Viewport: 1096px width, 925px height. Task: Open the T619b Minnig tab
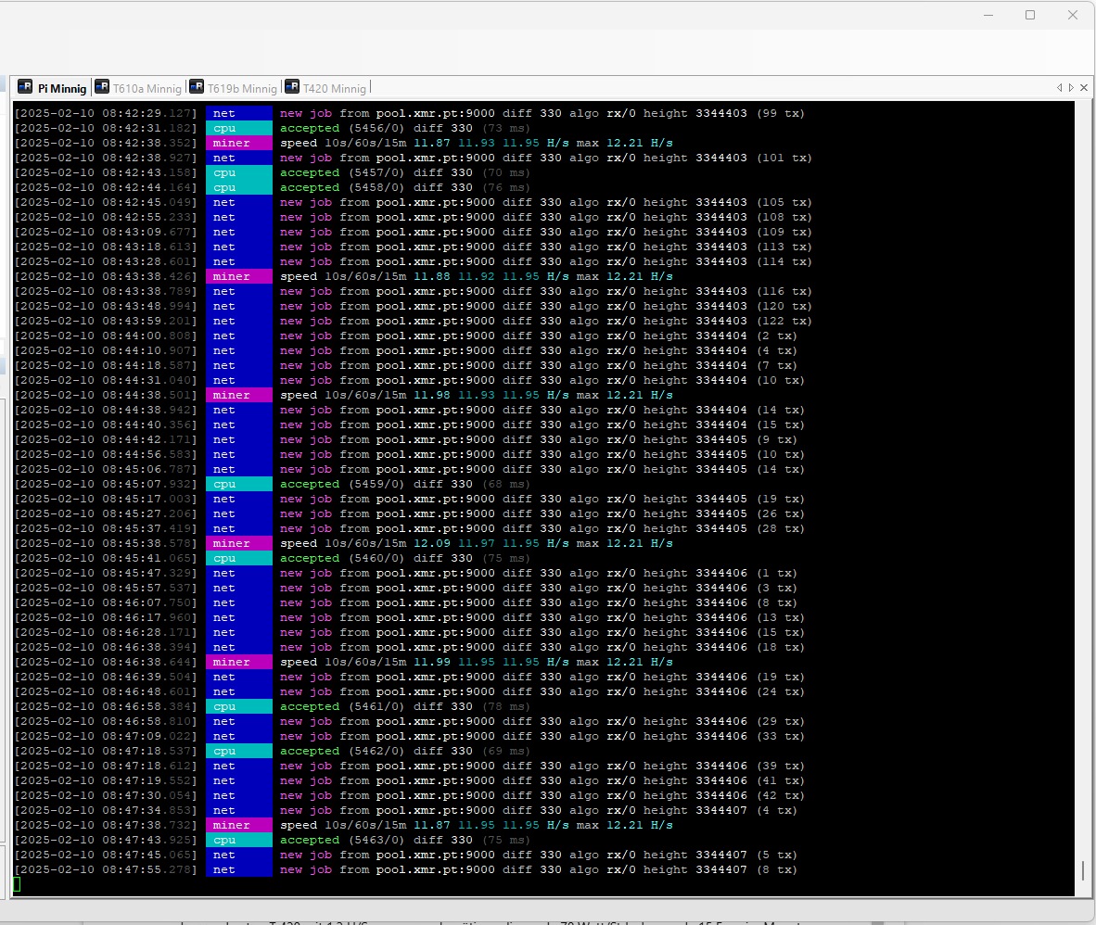tap(234, 88)
